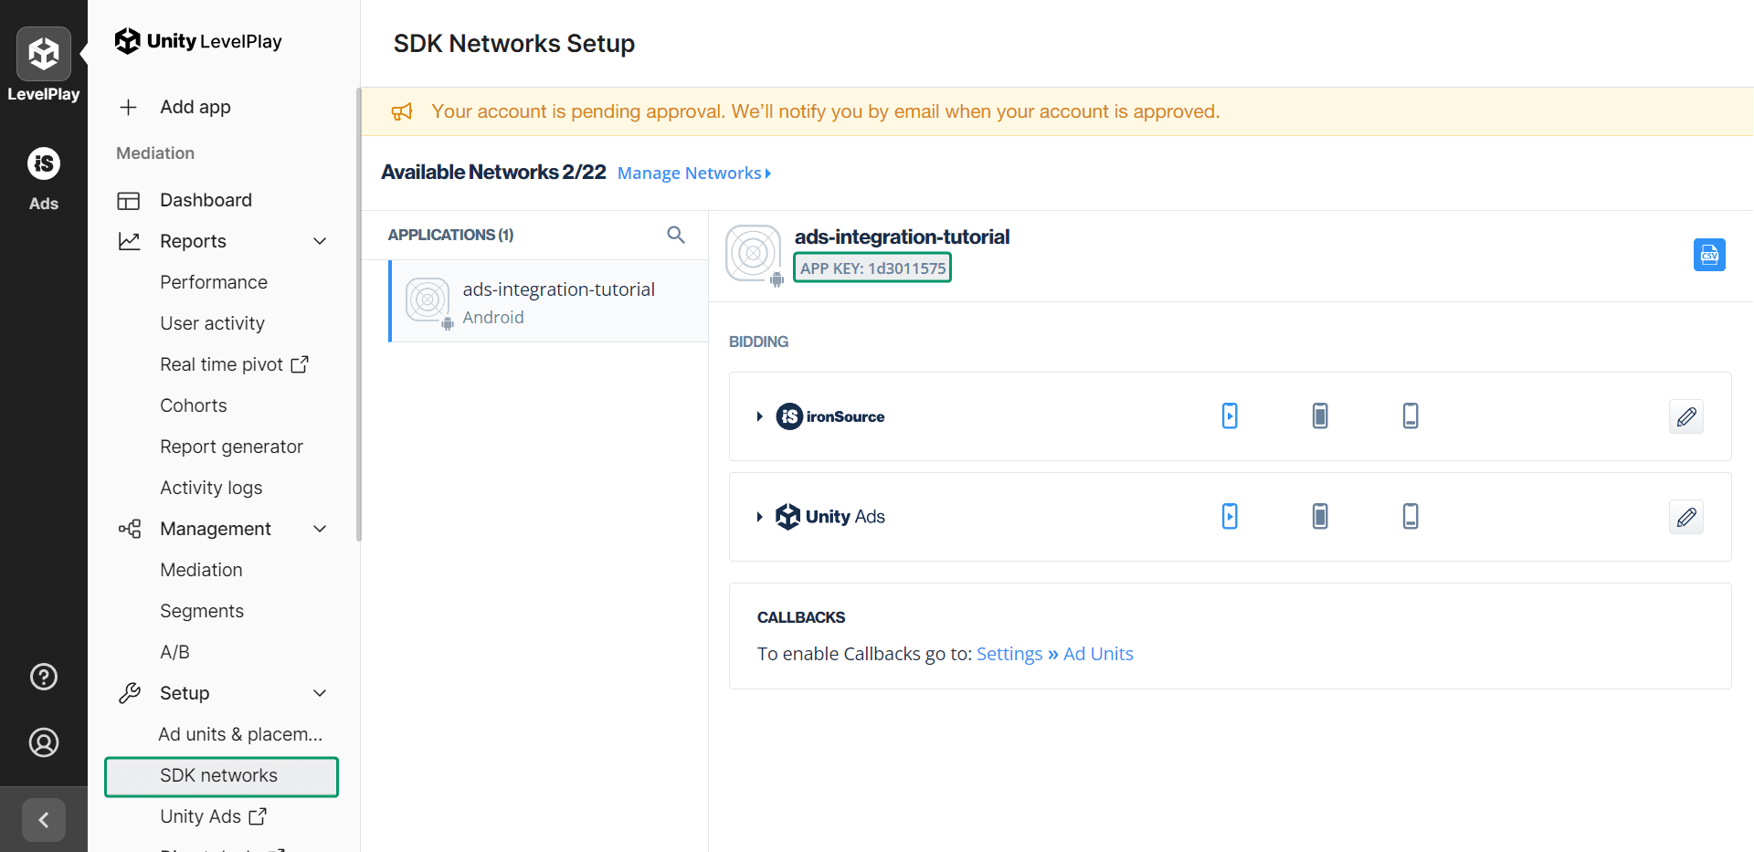Follow the Settings » Ad Units link

(1054, 654)
